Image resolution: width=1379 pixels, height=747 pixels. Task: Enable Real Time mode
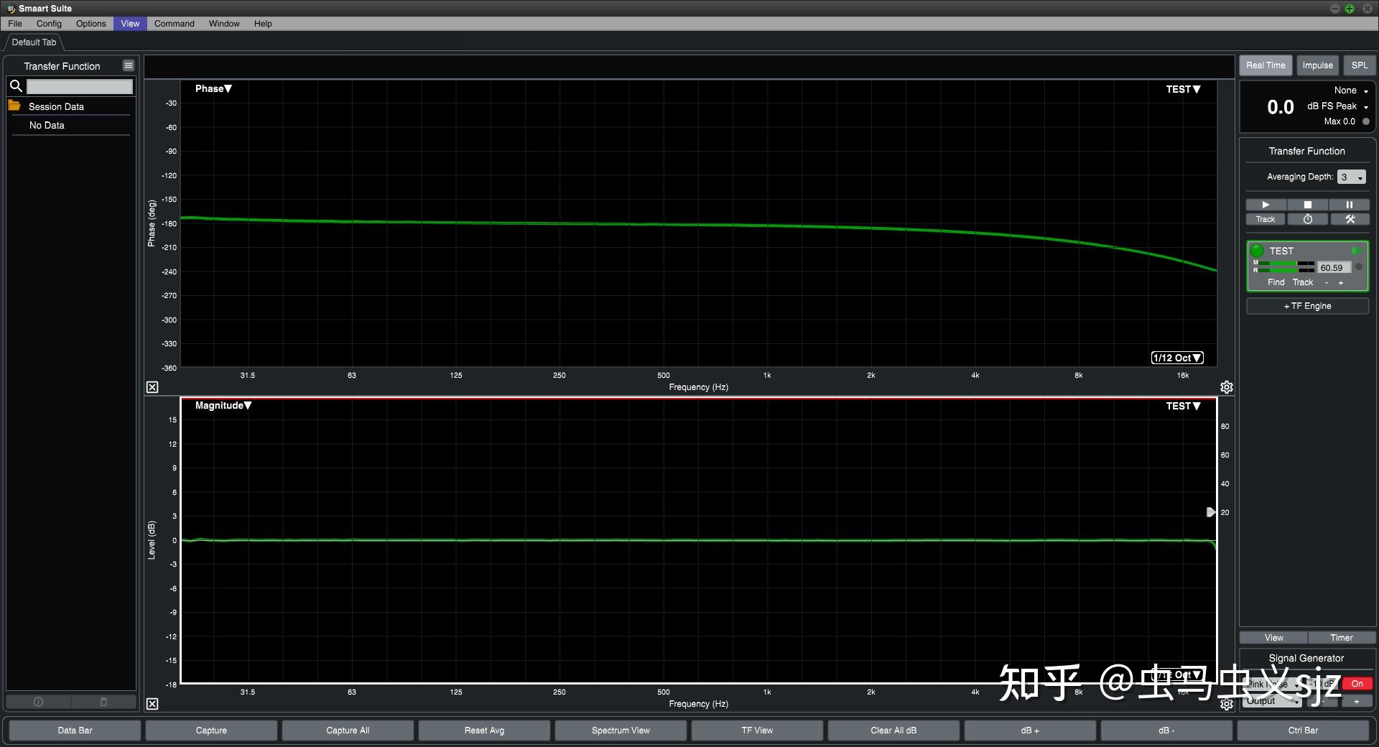pyautogui.click(x=1265, y=65)
